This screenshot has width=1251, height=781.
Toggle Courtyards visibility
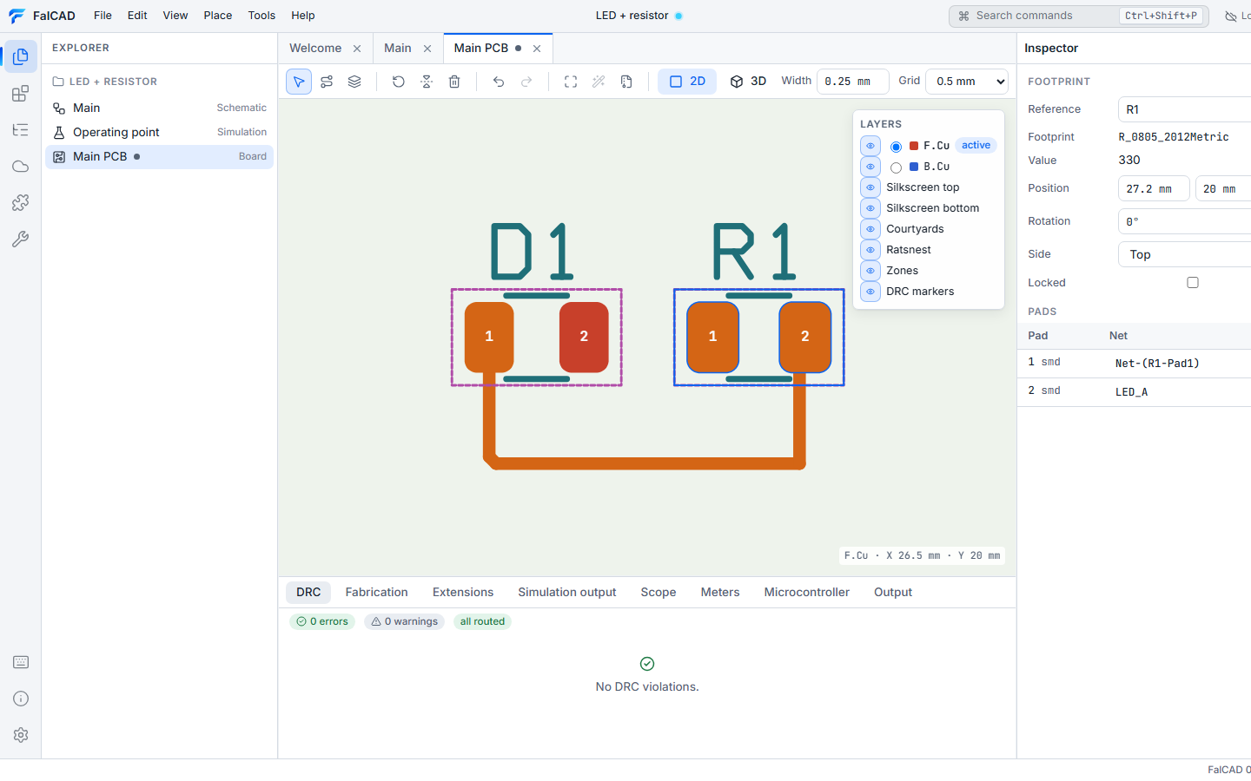coord(870,229)
